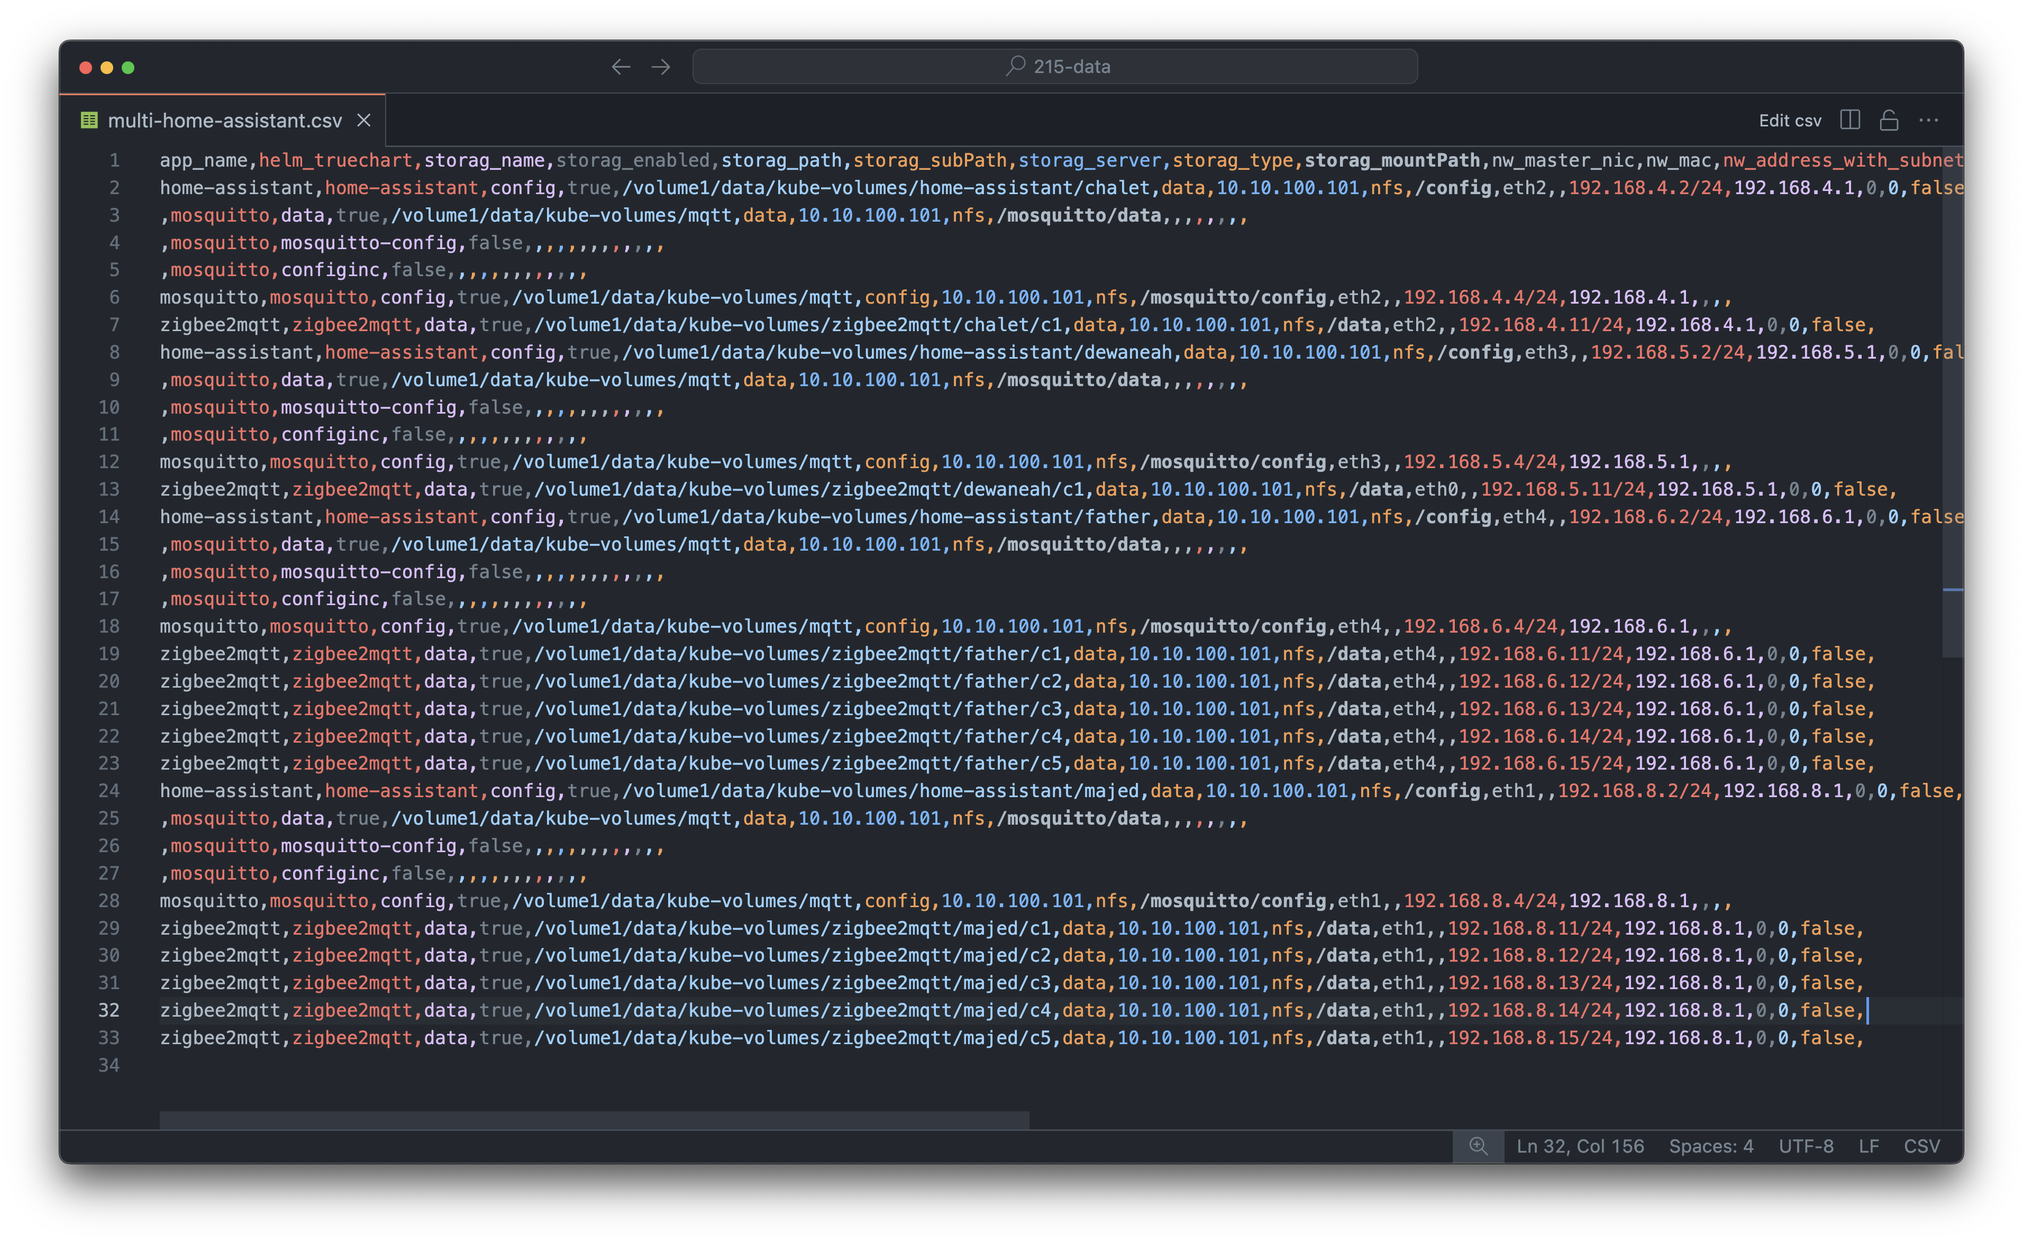Open the More Actions ellipsis menu
Screen dimensions: 2023x1242
point(1928,121)
